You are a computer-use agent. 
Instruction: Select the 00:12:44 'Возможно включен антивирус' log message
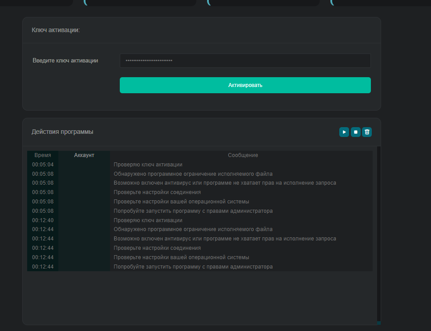(x=224, y=239)
